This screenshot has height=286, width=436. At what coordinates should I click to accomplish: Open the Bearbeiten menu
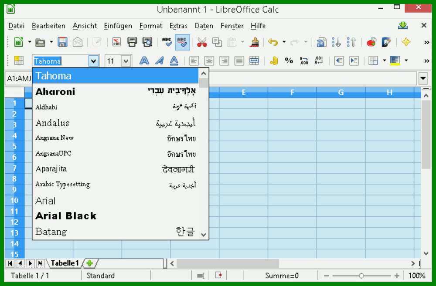[48, 26]
